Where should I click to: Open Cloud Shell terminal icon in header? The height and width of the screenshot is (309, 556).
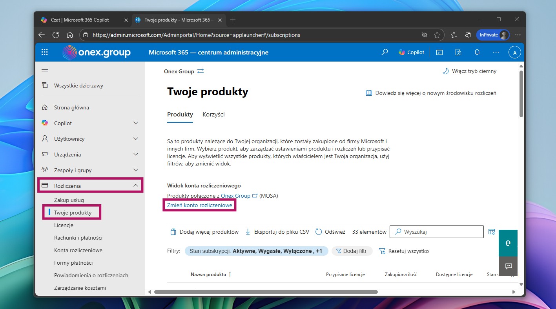point(440,52)
